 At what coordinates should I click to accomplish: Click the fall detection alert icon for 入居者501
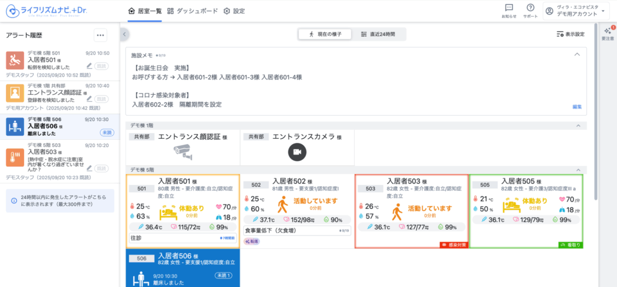coord(14,60)
